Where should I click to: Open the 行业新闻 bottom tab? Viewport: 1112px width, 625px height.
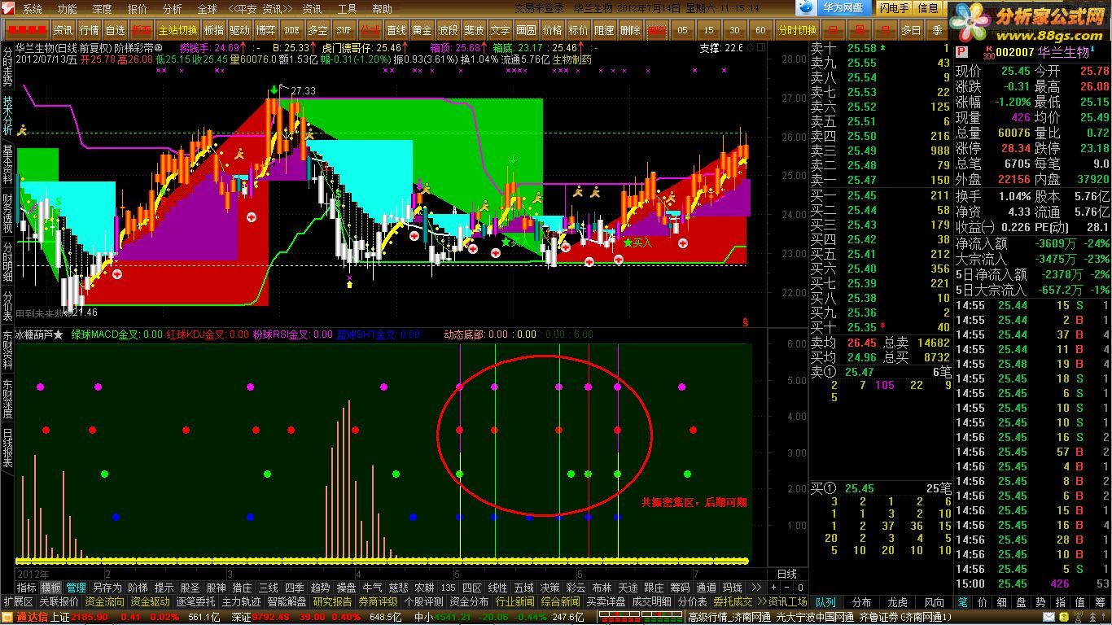coord(515,602)
